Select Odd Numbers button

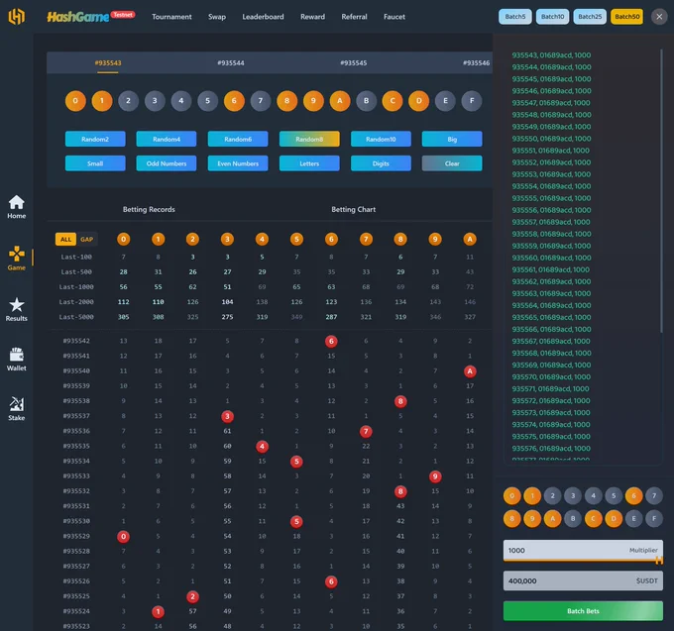coord(167,163)
